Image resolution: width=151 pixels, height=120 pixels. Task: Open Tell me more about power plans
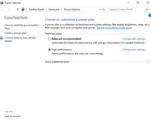[114, 28]
